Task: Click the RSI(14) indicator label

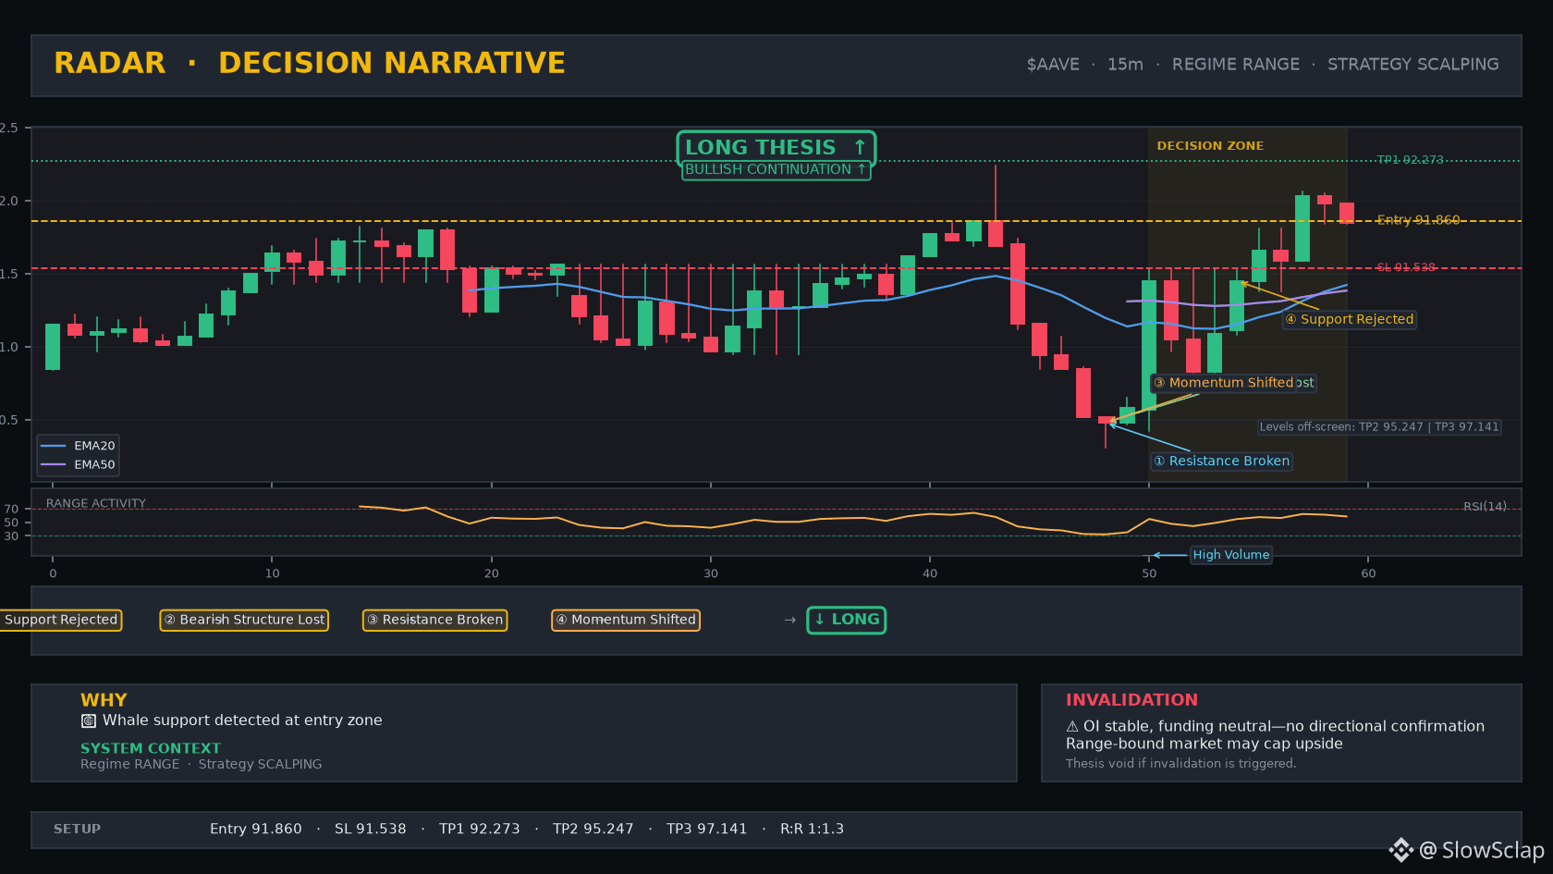Action: (x=1485, y=507)
